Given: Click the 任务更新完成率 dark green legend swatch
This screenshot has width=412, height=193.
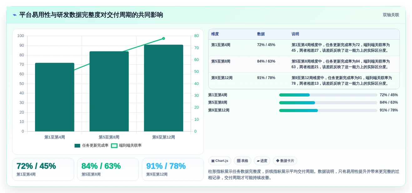Looking at the screenshot, I should 77,145.
